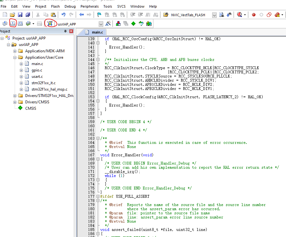
Task: Start/Stop debug session icon
Action: [239, 15]
